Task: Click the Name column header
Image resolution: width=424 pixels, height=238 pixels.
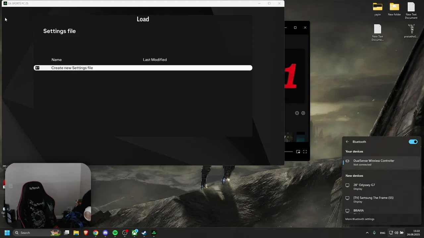Action: pos(57,60)
